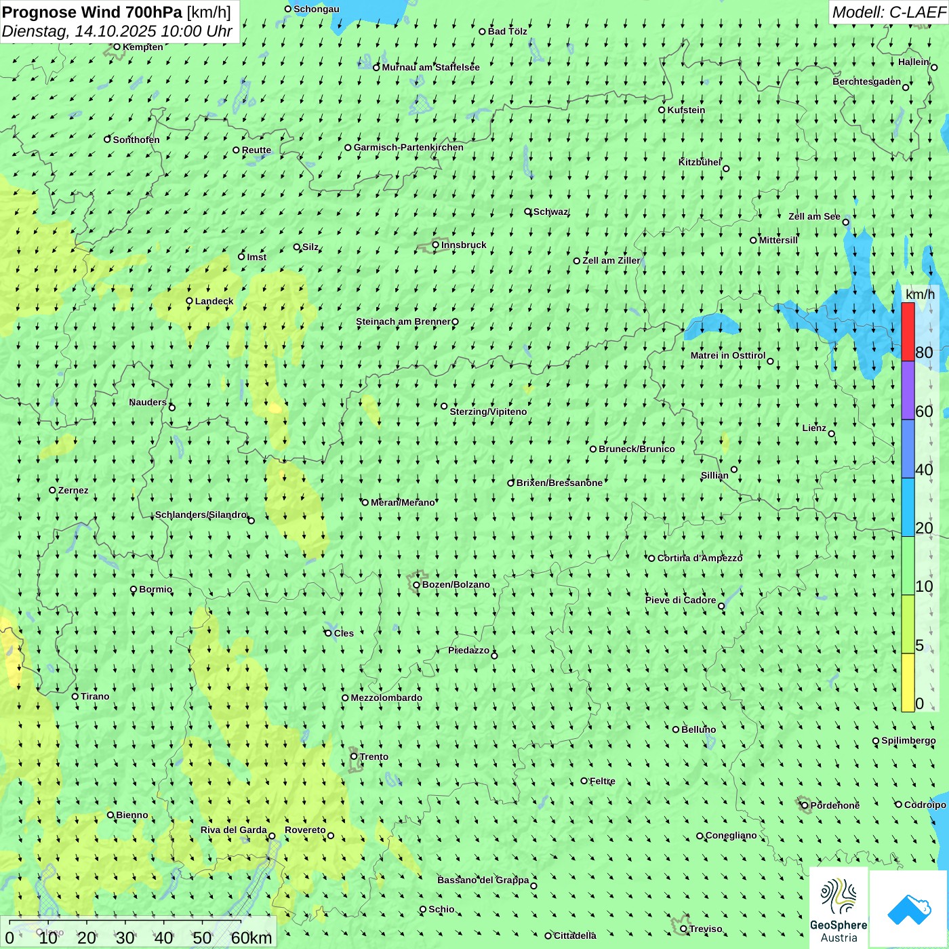Click the 'Lienz' label

pos(814,428)
